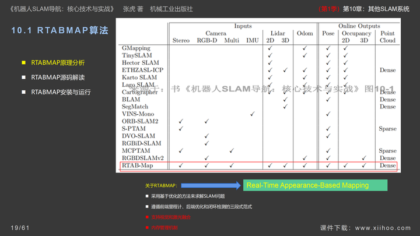Click the "IMU" column header

[253, 40]
